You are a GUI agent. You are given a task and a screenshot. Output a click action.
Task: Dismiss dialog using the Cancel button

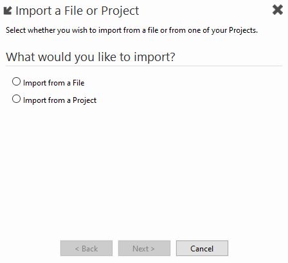202,248
